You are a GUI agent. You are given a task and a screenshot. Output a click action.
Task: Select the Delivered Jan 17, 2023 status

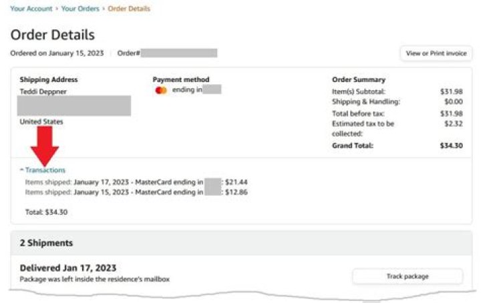tap(67, 268)
